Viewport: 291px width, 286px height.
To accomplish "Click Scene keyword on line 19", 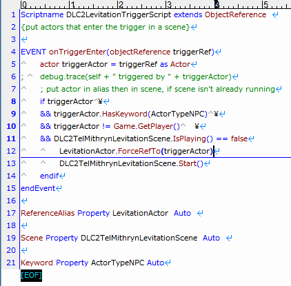I will tap(32, 238).
